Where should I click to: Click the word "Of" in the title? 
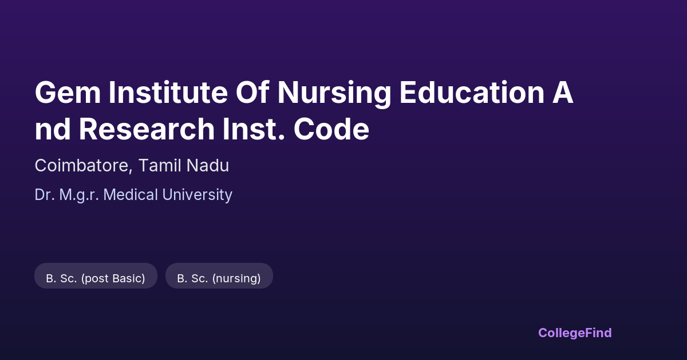coord(248,93)
